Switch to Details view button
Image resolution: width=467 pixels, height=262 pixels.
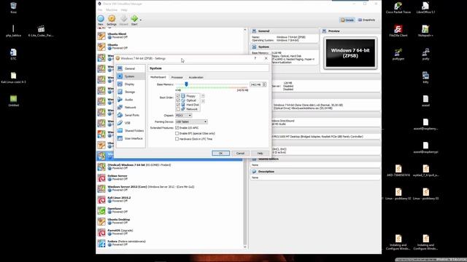[347, 20]
